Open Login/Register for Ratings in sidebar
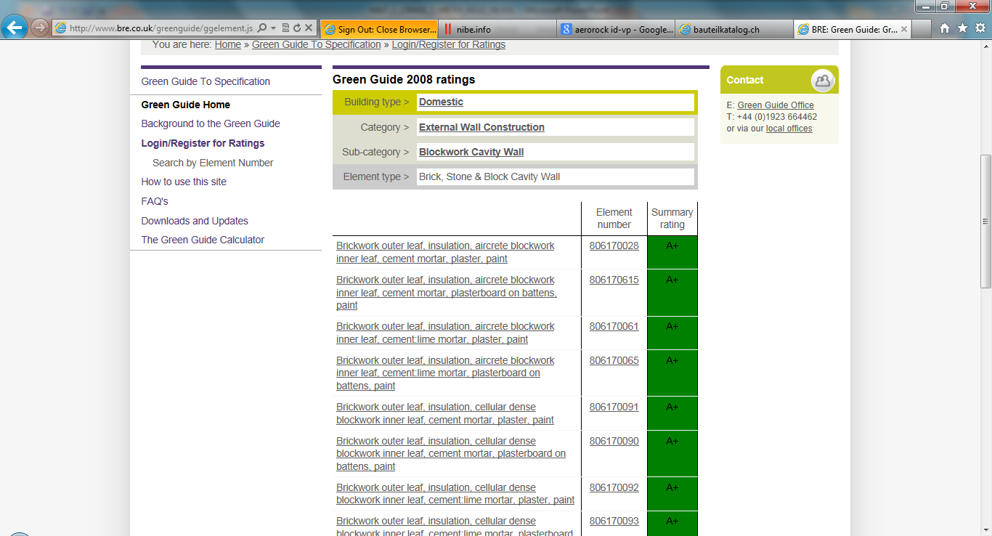Screen dimensions: 992x536 (x=203, y=143)
